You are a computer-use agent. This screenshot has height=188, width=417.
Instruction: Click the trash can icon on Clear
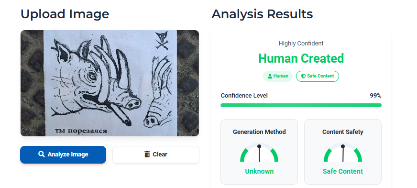click(147, 154)
